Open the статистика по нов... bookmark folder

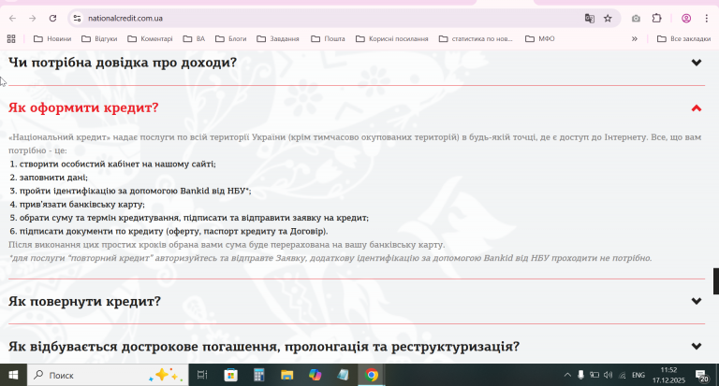pos(476,39)
